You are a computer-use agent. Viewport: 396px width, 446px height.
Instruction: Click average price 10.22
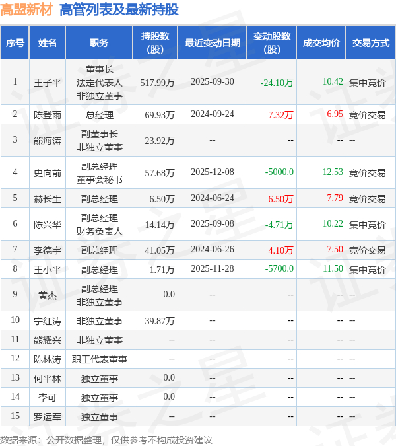(x=333, y=223)
